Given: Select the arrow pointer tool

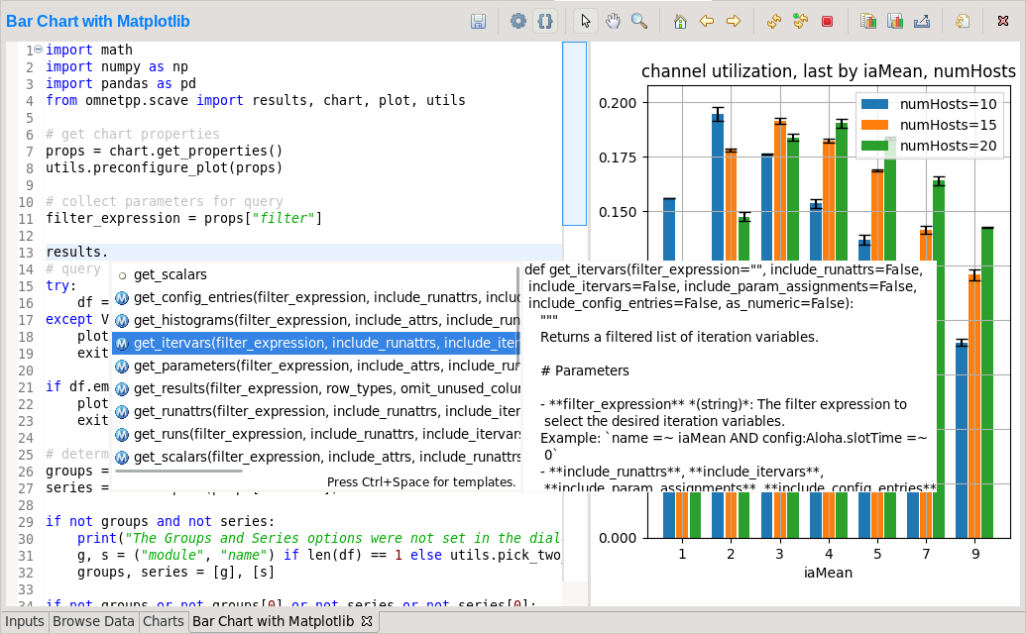Looking at the screenshot, I should [x=586, y=22].
